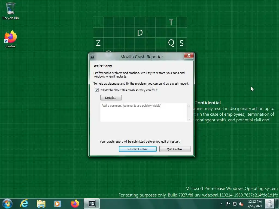The width and height of the screenshot is (279, 209).
Task: Click the Q tile in grid
Action: tap(171, 43)
